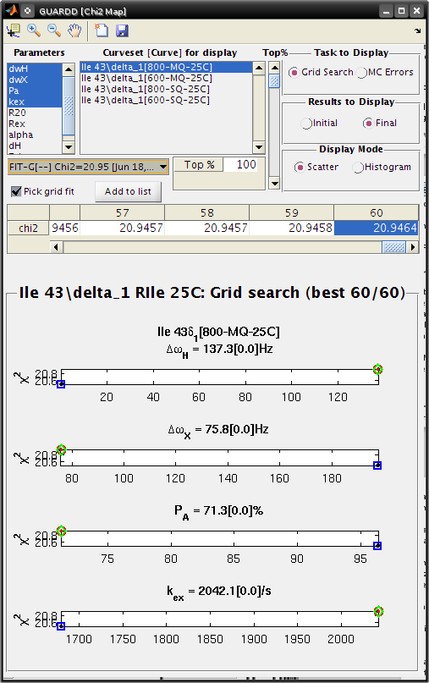429x683 pixels.
Task: Click chi2 table scroll right arrow
Action: click(412, 247)
